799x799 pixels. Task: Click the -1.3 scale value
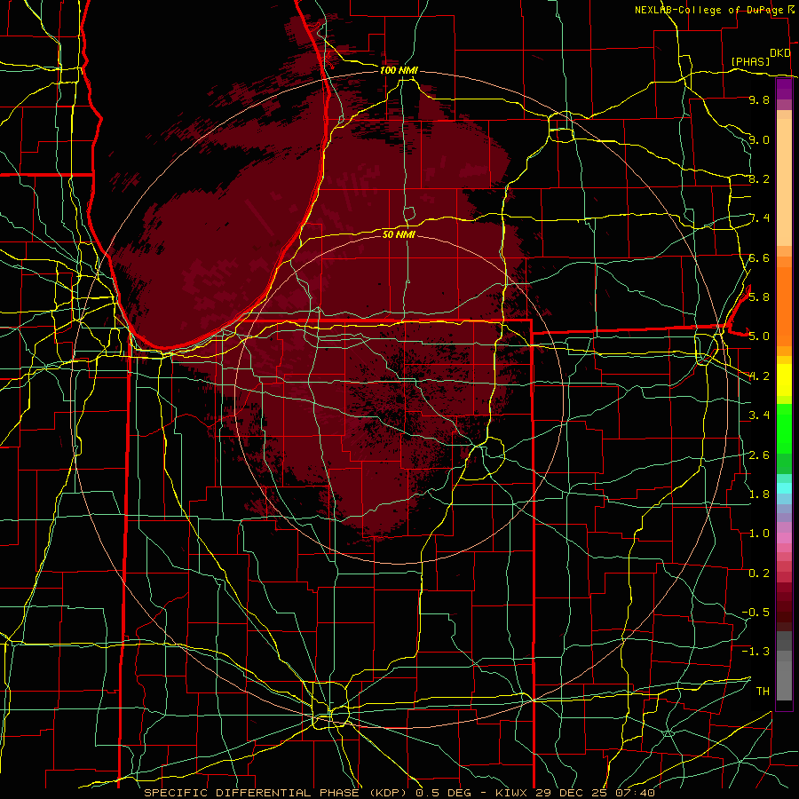point(755,652)
